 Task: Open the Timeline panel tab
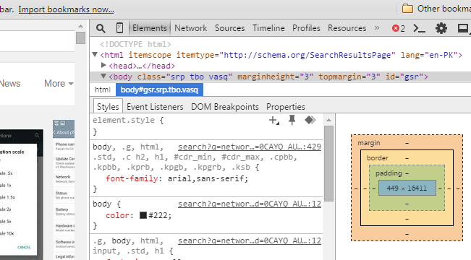268,28
